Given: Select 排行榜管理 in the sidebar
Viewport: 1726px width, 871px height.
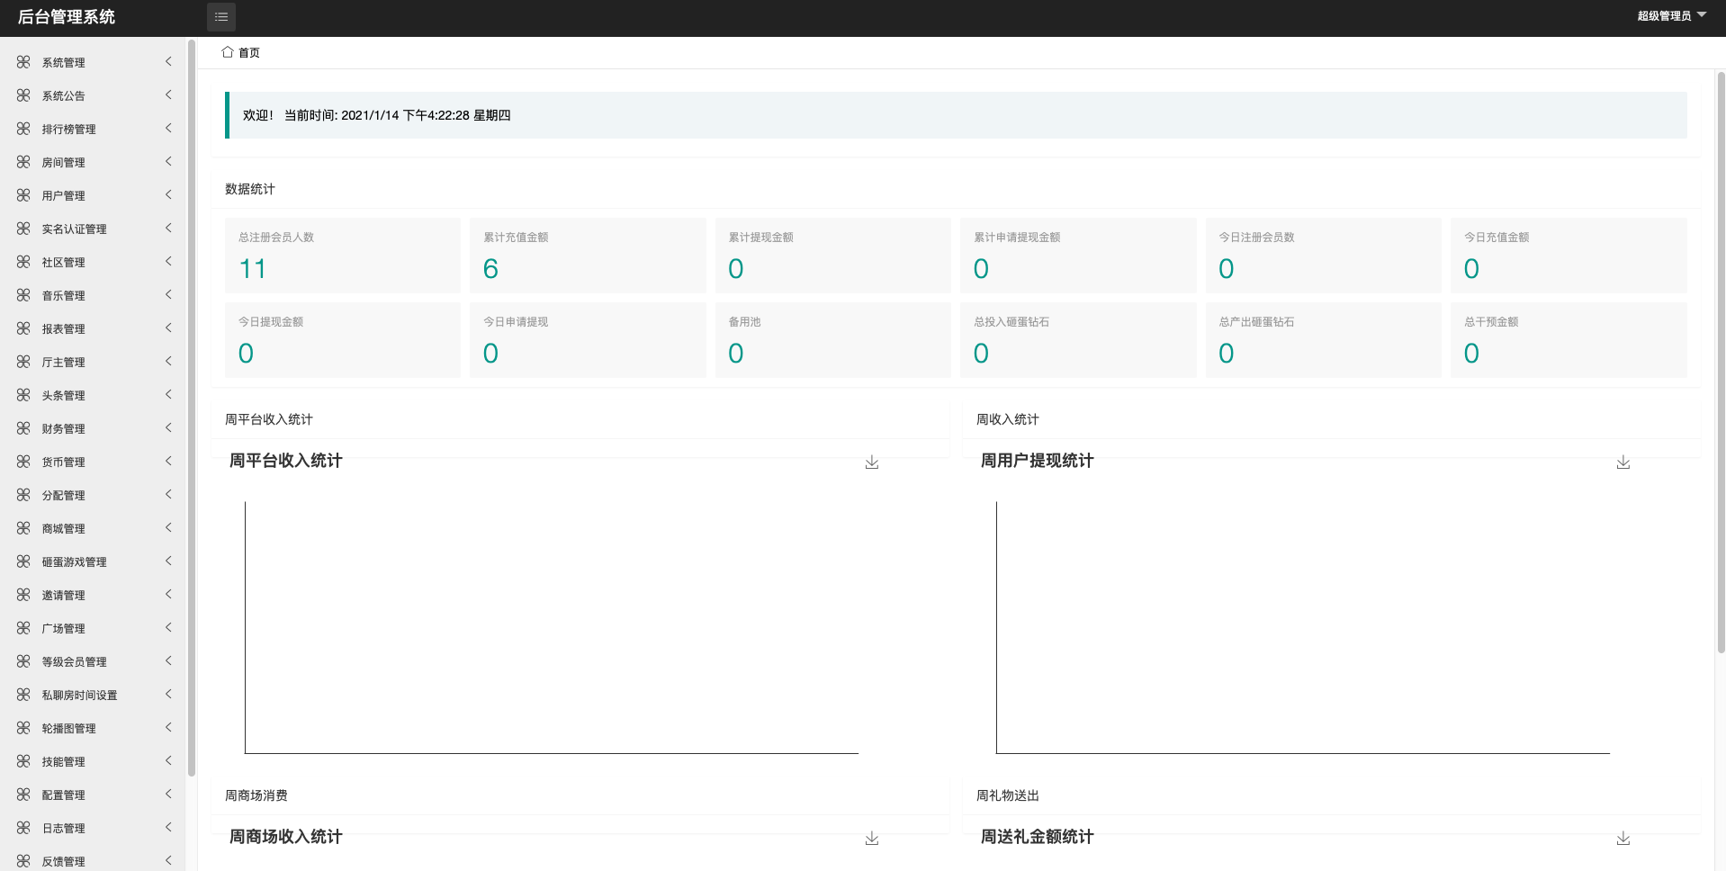Looking at the screenshot, I should point(69,130).
